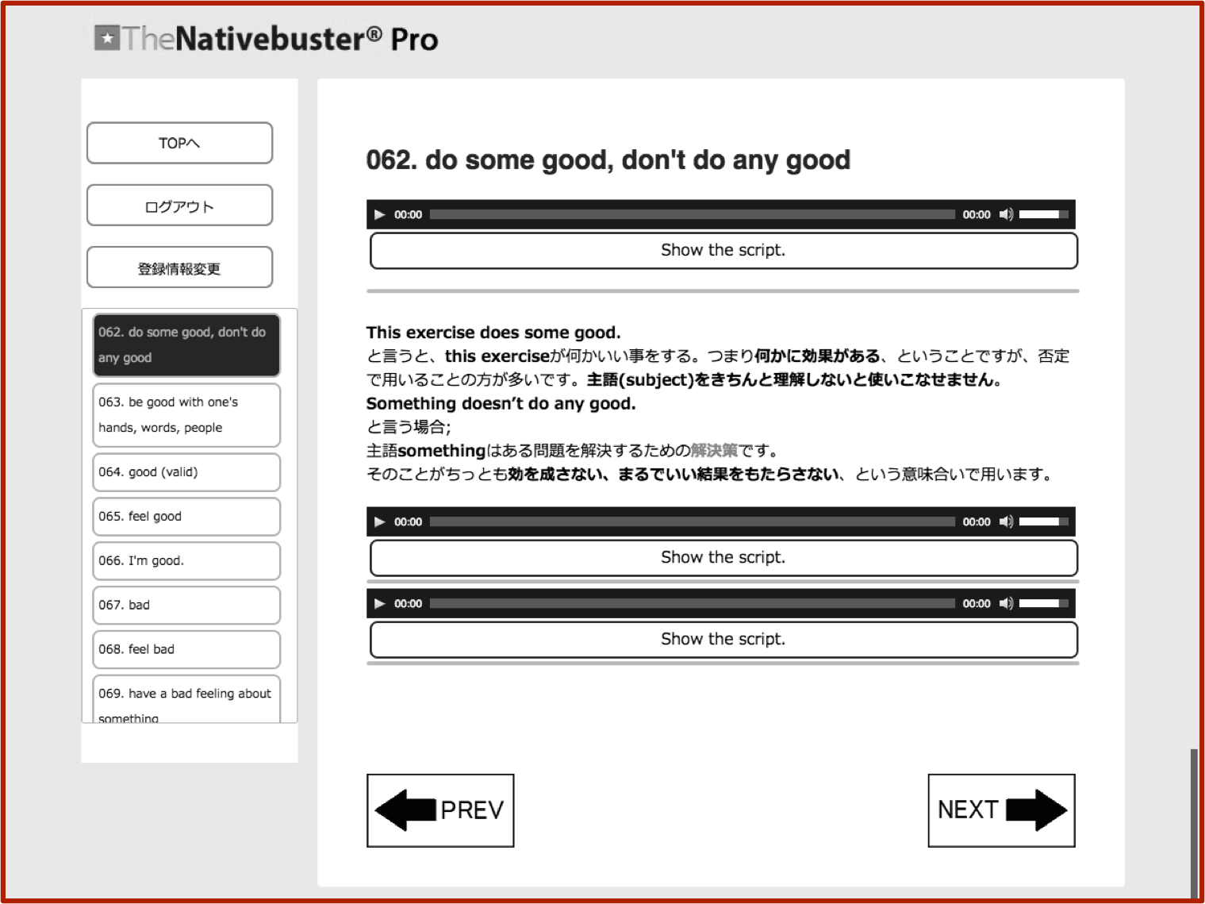The width and height of the screenshot is (1205, 904).
Task: Mute the third audio player's speaker icon
Action: pos(1006,603)
